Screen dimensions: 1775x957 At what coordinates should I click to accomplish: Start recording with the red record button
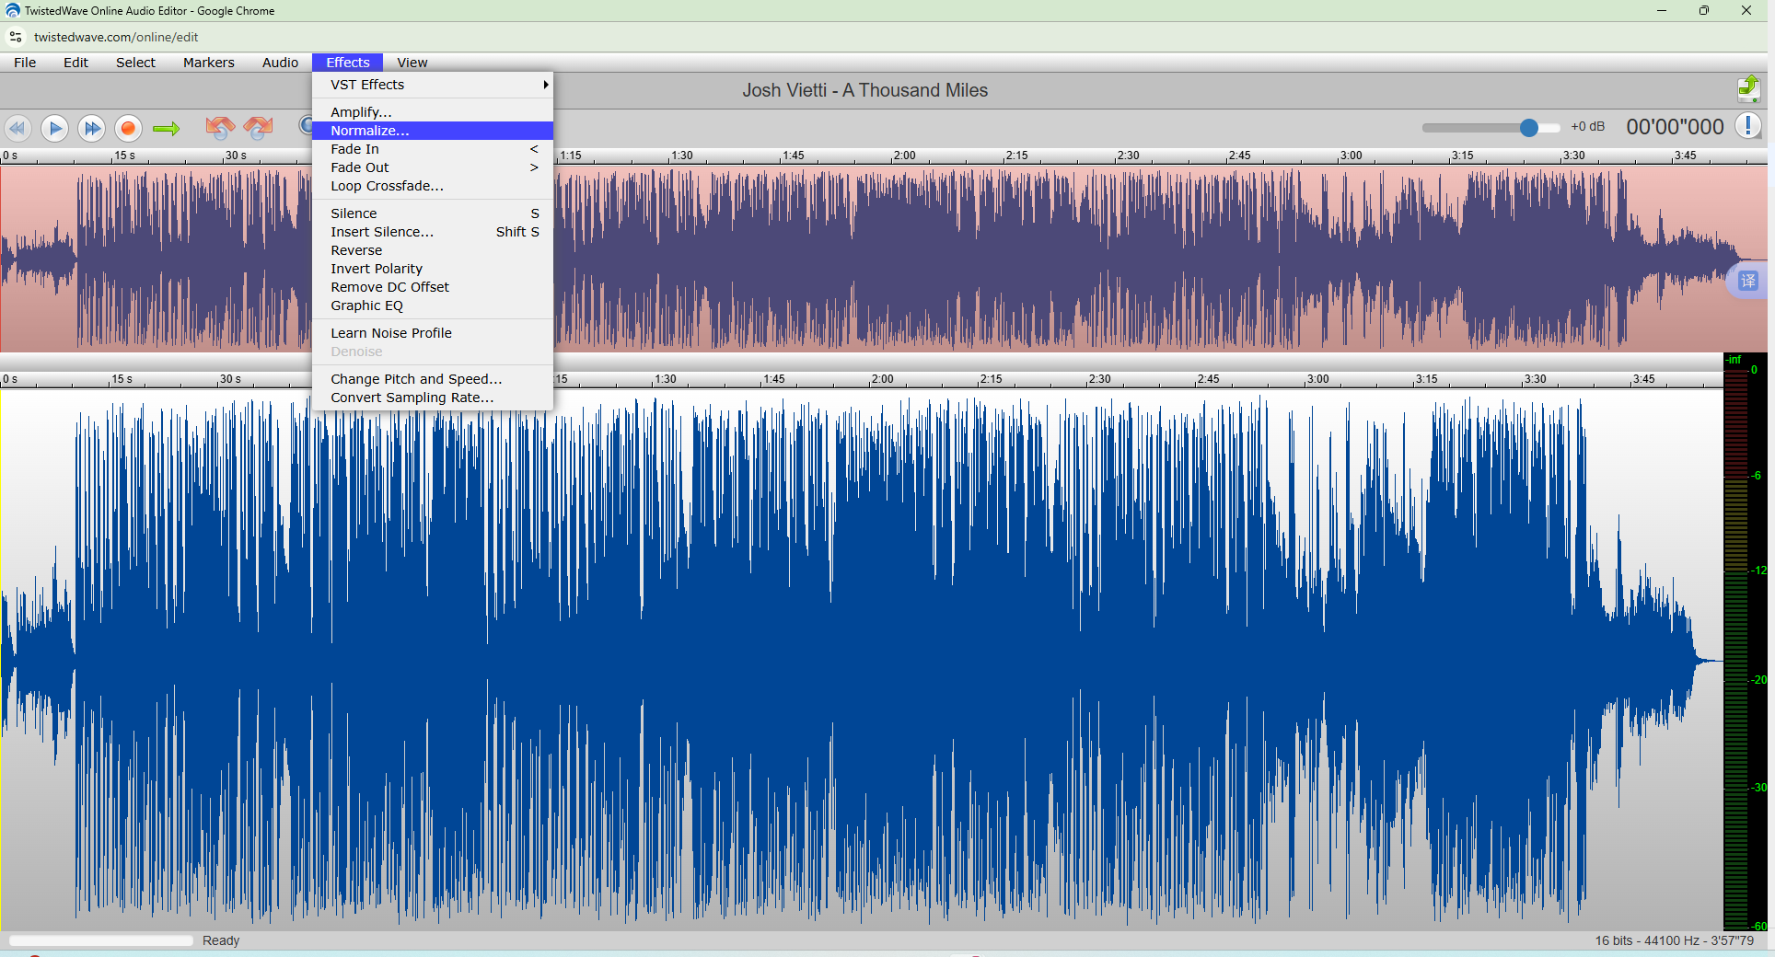point(128,128)
